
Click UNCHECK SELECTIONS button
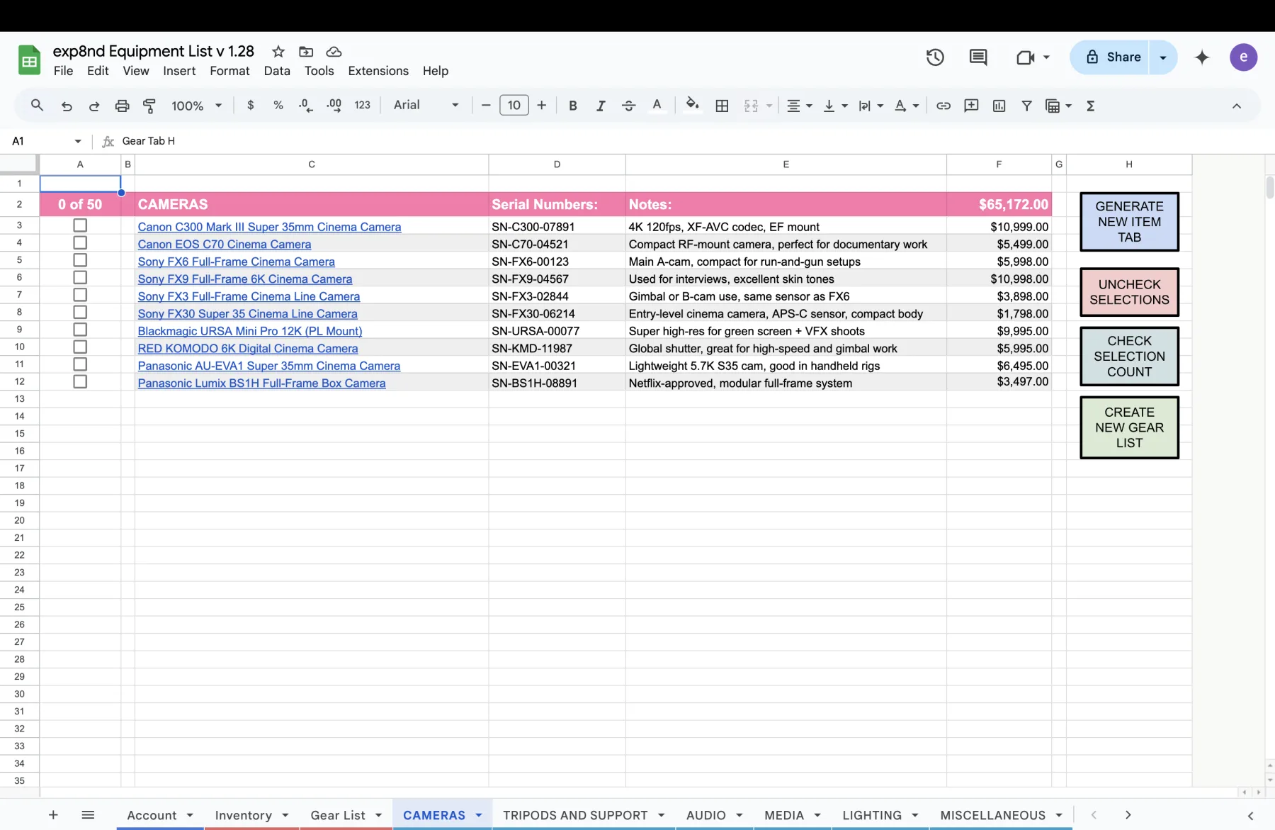click(x=1129, y=292)
